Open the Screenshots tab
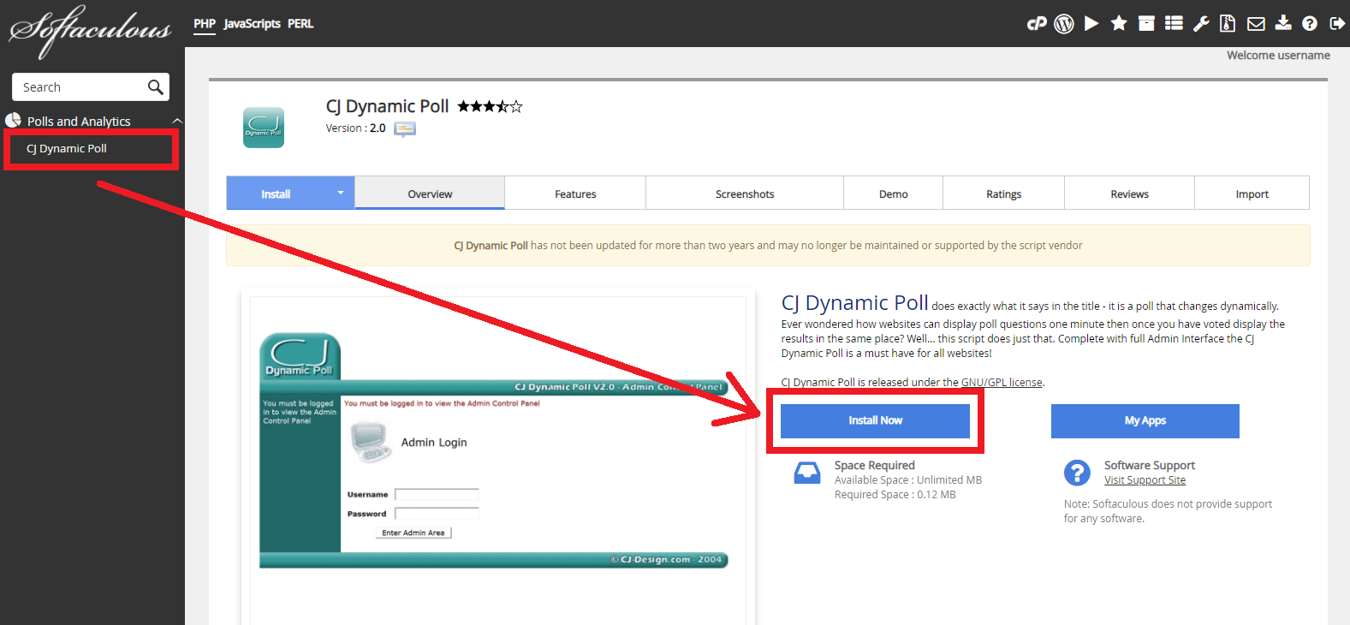 (745, 194)
